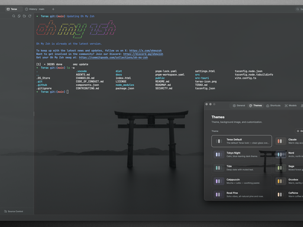Image resolution: width=303 pixels, height=227 pixels.
Task: Click 'tsconfig.node.tsbuildinfo' in the terminal listing
Action: (254, 74)
